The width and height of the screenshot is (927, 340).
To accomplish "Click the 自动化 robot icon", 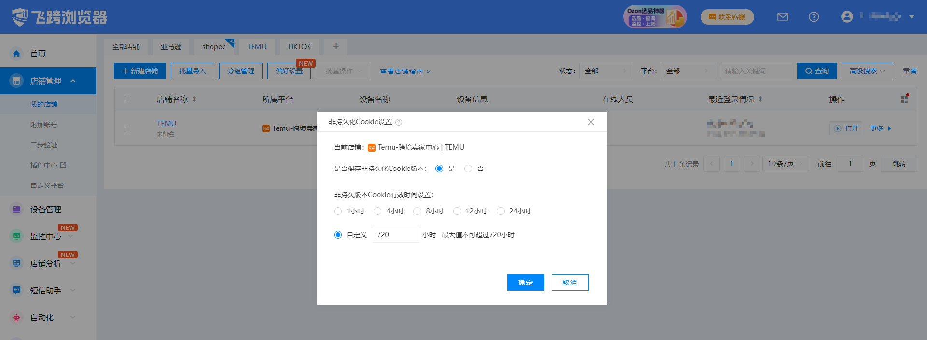I will click(x=16, y=317).
